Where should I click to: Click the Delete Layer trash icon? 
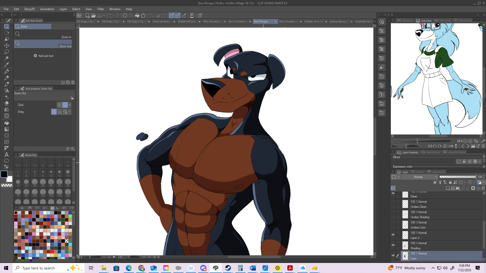click(x=483, y=188)
